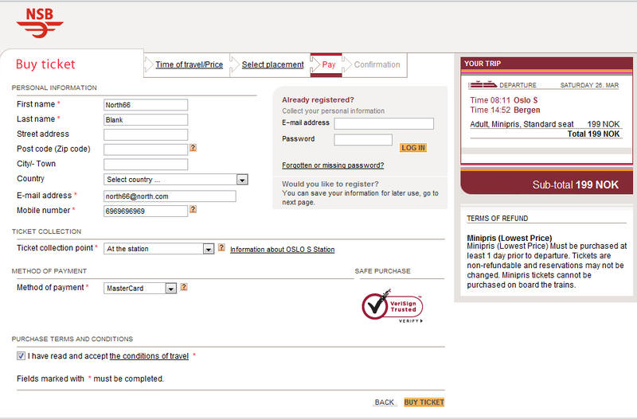Click the VeriSign Trusted verify badge

click(x=392, y=306)
